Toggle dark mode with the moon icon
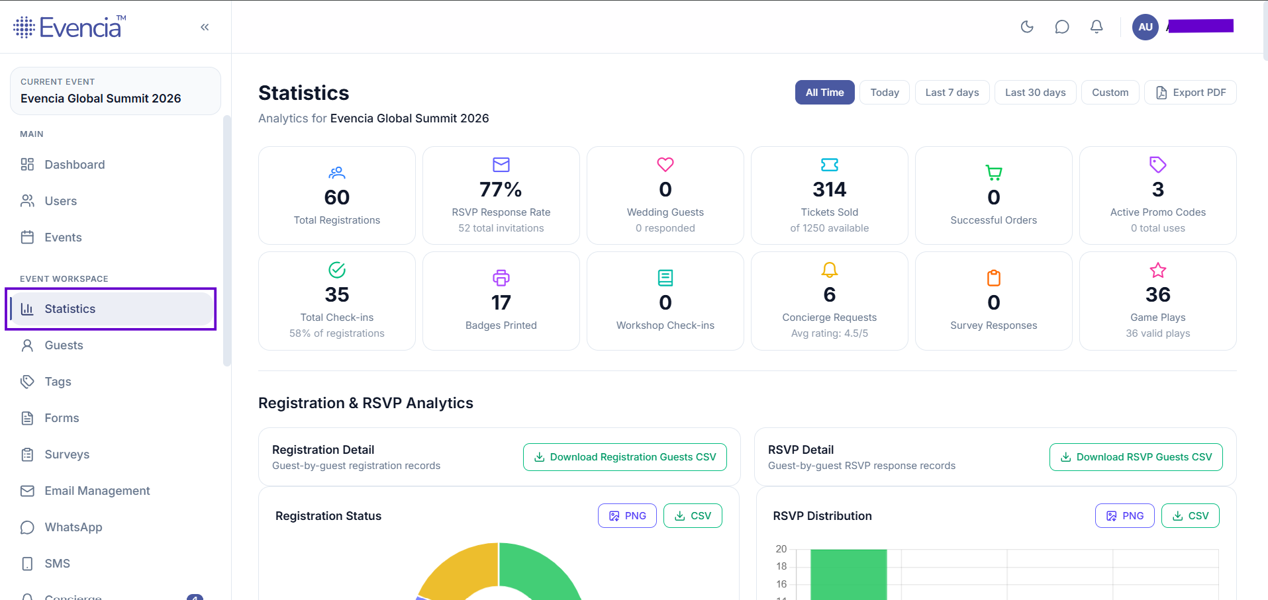The width and height of the screenshot is (1268, 600). [x=1027, y=26]
